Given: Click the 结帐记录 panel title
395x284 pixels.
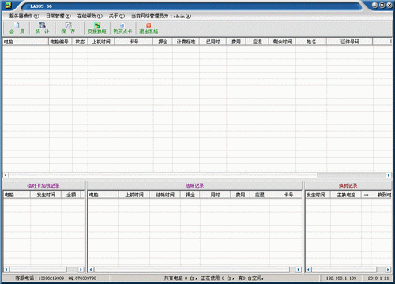Looking at the screenshot, I should 194,185.
